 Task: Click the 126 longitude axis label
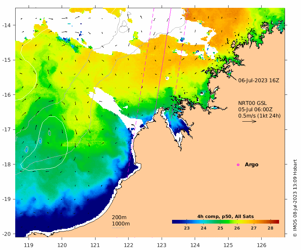tap(262, 245)
